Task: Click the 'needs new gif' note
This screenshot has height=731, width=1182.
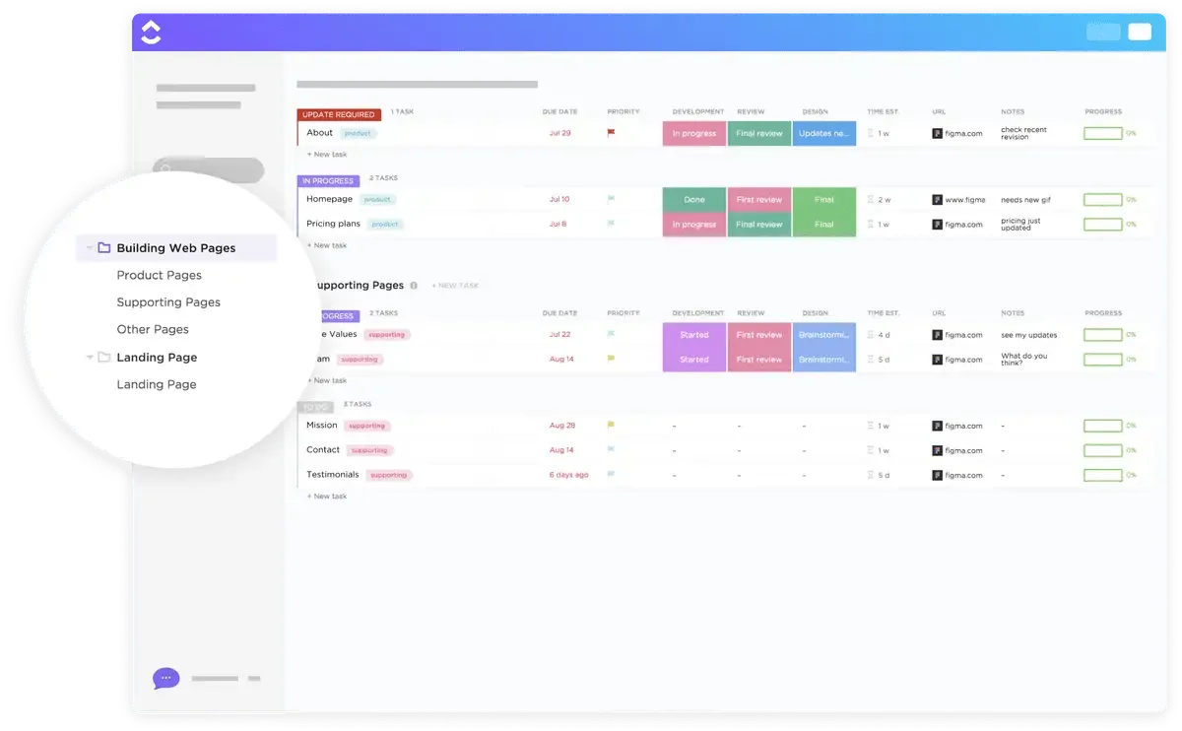Action: [1025, 199]
